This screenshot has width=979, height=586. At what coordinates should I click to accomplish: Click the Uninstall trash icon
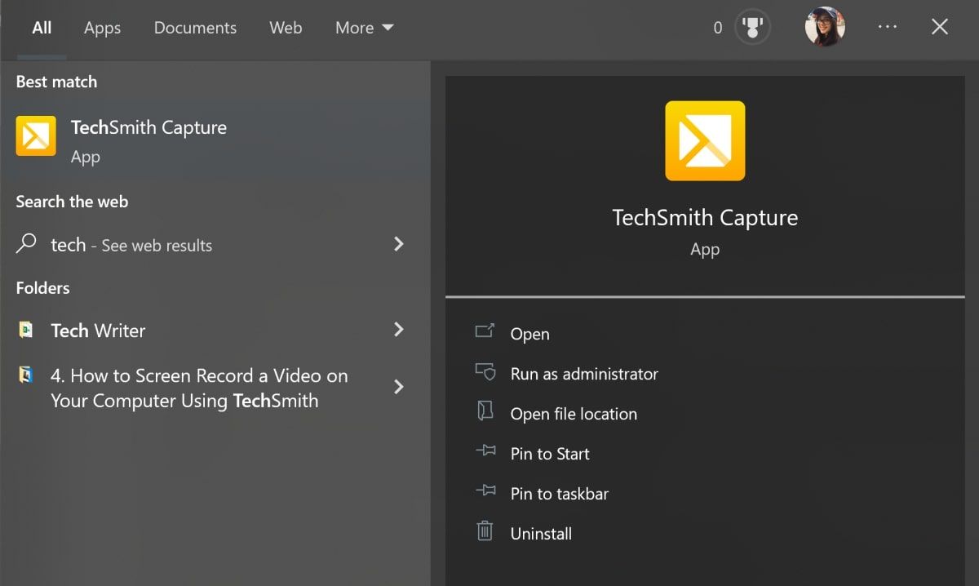point(486,532)
